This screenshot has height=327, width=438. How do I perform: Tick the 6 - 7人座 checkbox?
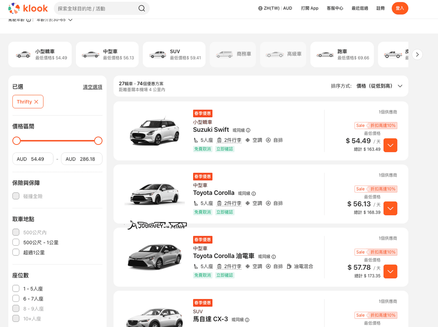tap(16, 299)
